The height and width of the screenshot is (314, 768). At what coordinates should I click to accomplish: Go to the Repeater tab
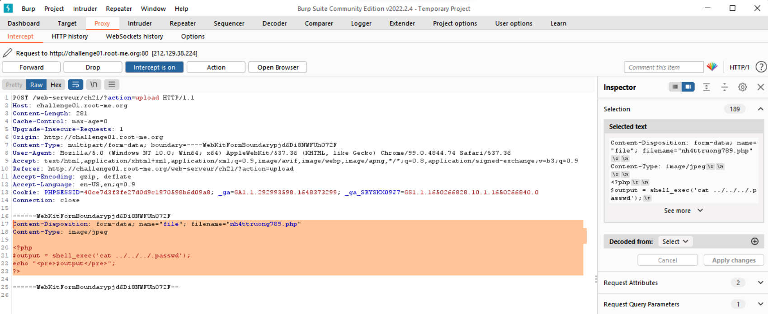(183, 23)
